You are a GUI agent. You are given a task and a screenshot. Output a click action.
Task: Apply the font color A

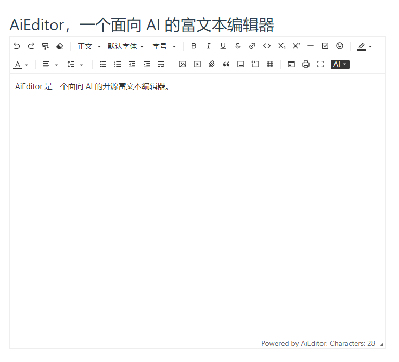pyautogui.click(x=18, y=65)
